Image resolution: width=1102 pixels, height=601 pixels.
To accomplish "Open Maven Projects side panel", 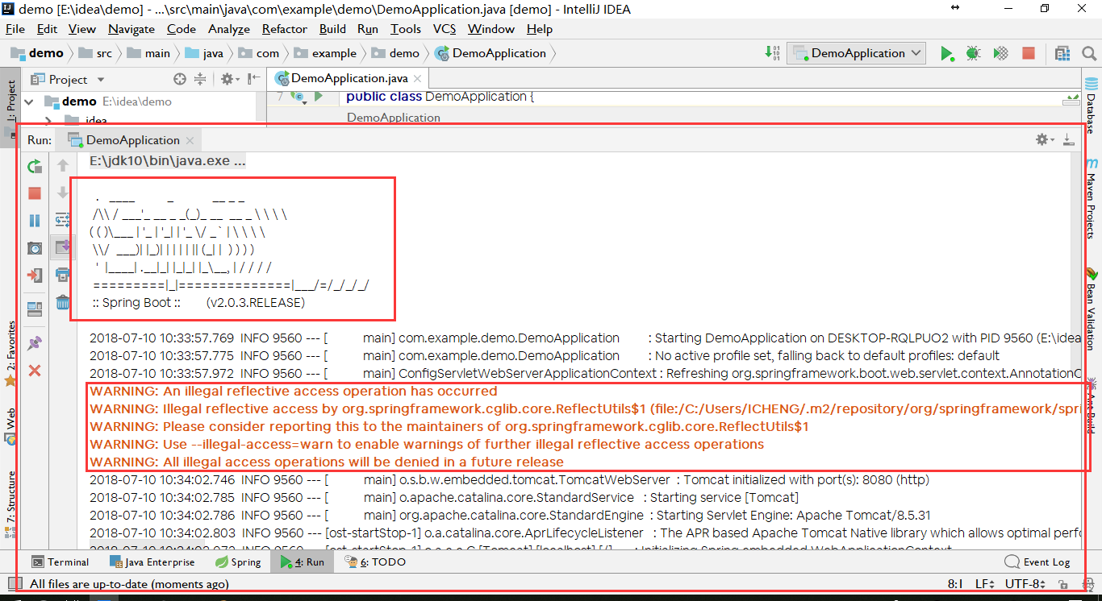I will click(1092, 198).
